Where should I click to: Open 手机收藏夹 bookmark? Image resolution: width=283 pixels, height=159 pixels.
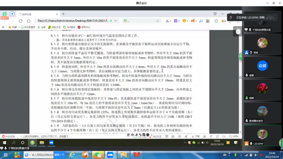click(28, 27)
